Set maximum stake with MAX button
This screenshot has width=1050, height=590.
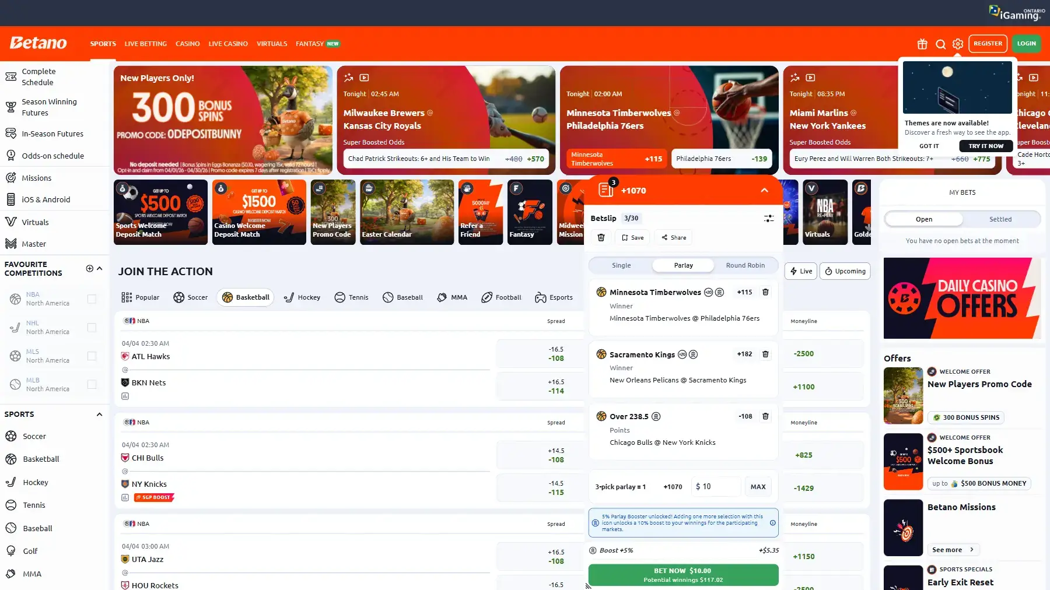pyautogui.click(x=758, y=487)
